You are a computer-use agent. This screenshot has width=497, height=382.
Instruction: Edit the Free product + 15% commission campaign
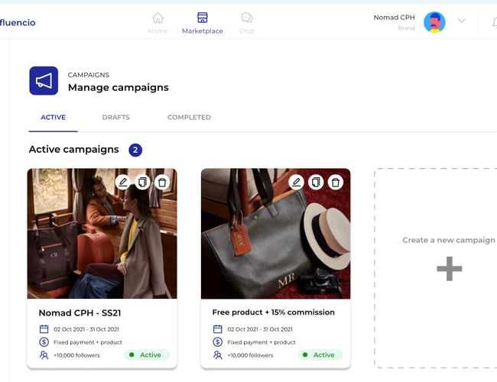pyautogui.click(x=297, y=182)
